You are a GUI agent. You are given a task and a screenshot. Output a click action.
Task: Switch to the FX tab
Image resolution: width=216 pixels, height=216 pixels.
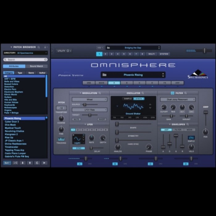point(164,83)
